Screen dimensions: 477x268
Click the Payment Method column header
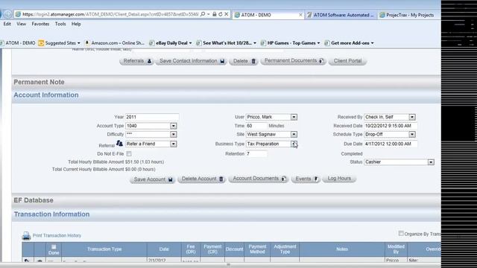tap(257, 249)
